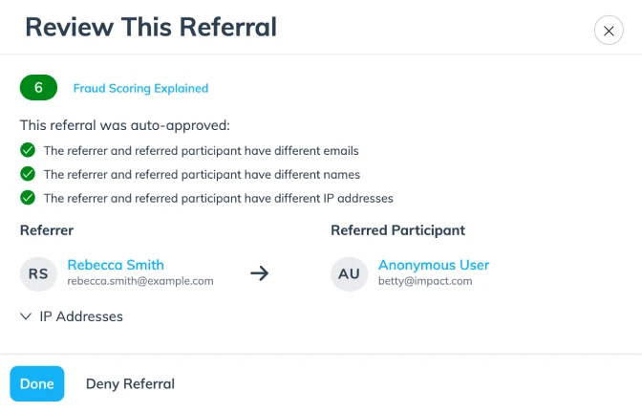Click the different names green checkmark icon
This screenshot has width=642, height=413.
(28, 174)
